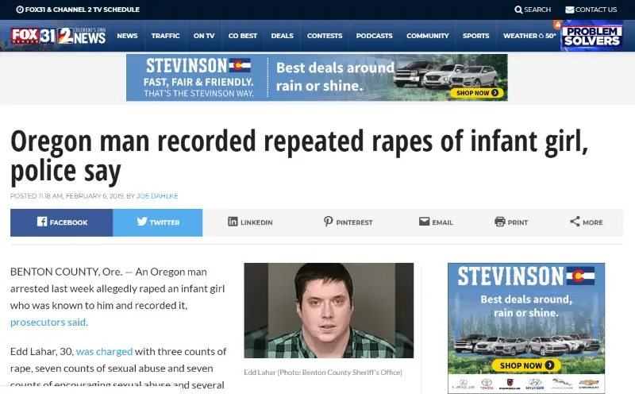The image size is (635, 394).
Task: Open the FOX31 & Channel 2 TV Schedule
Action: click(77, 10)
